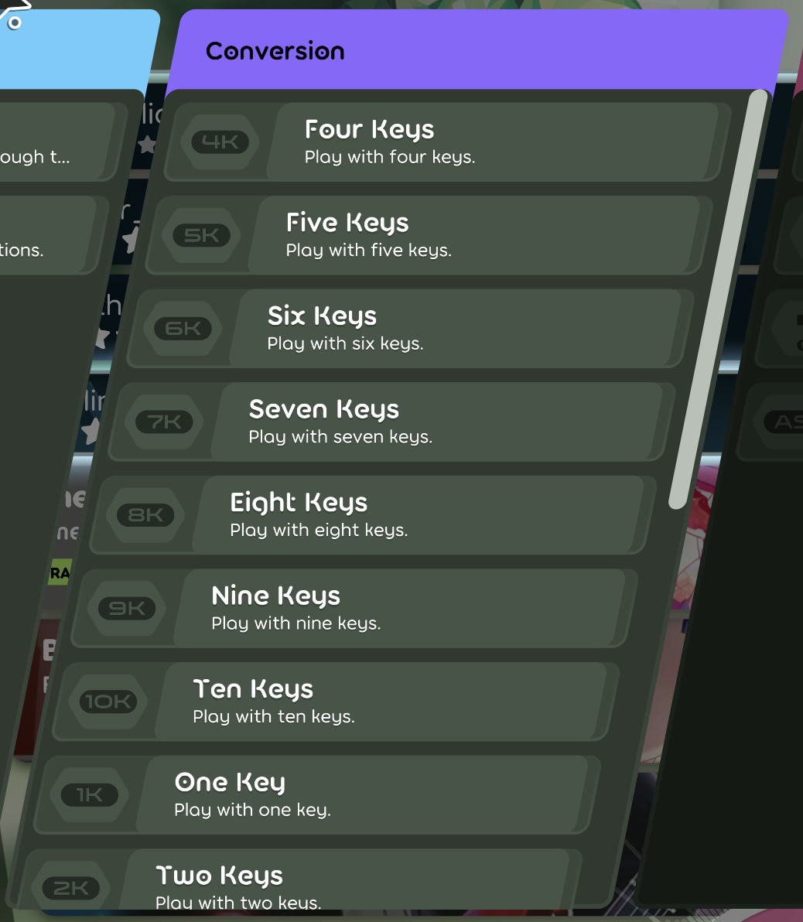Collapse the partially visible blue panel
803x922 pixels.
point(77,46)
